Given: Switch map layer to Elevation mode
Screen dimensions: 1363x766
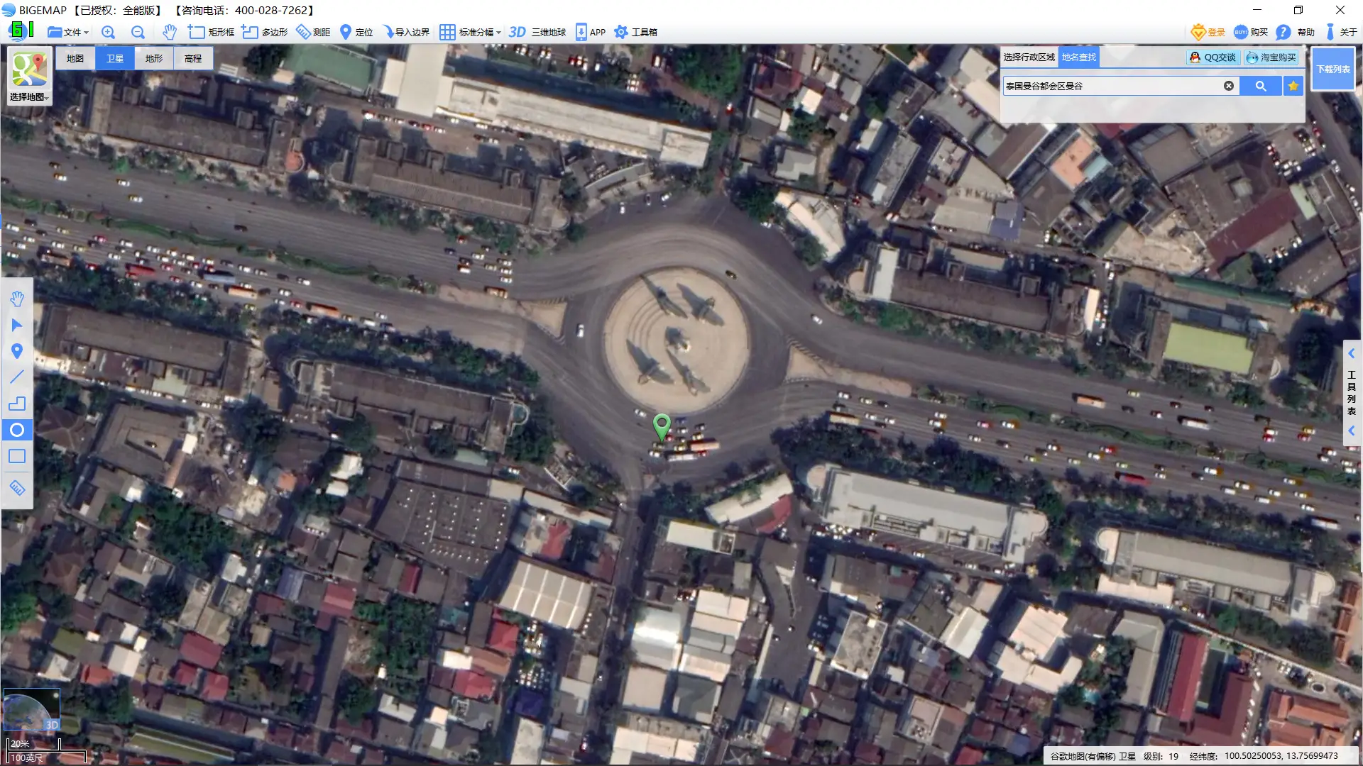Looking at the screenshot, I should pos(193,58).
